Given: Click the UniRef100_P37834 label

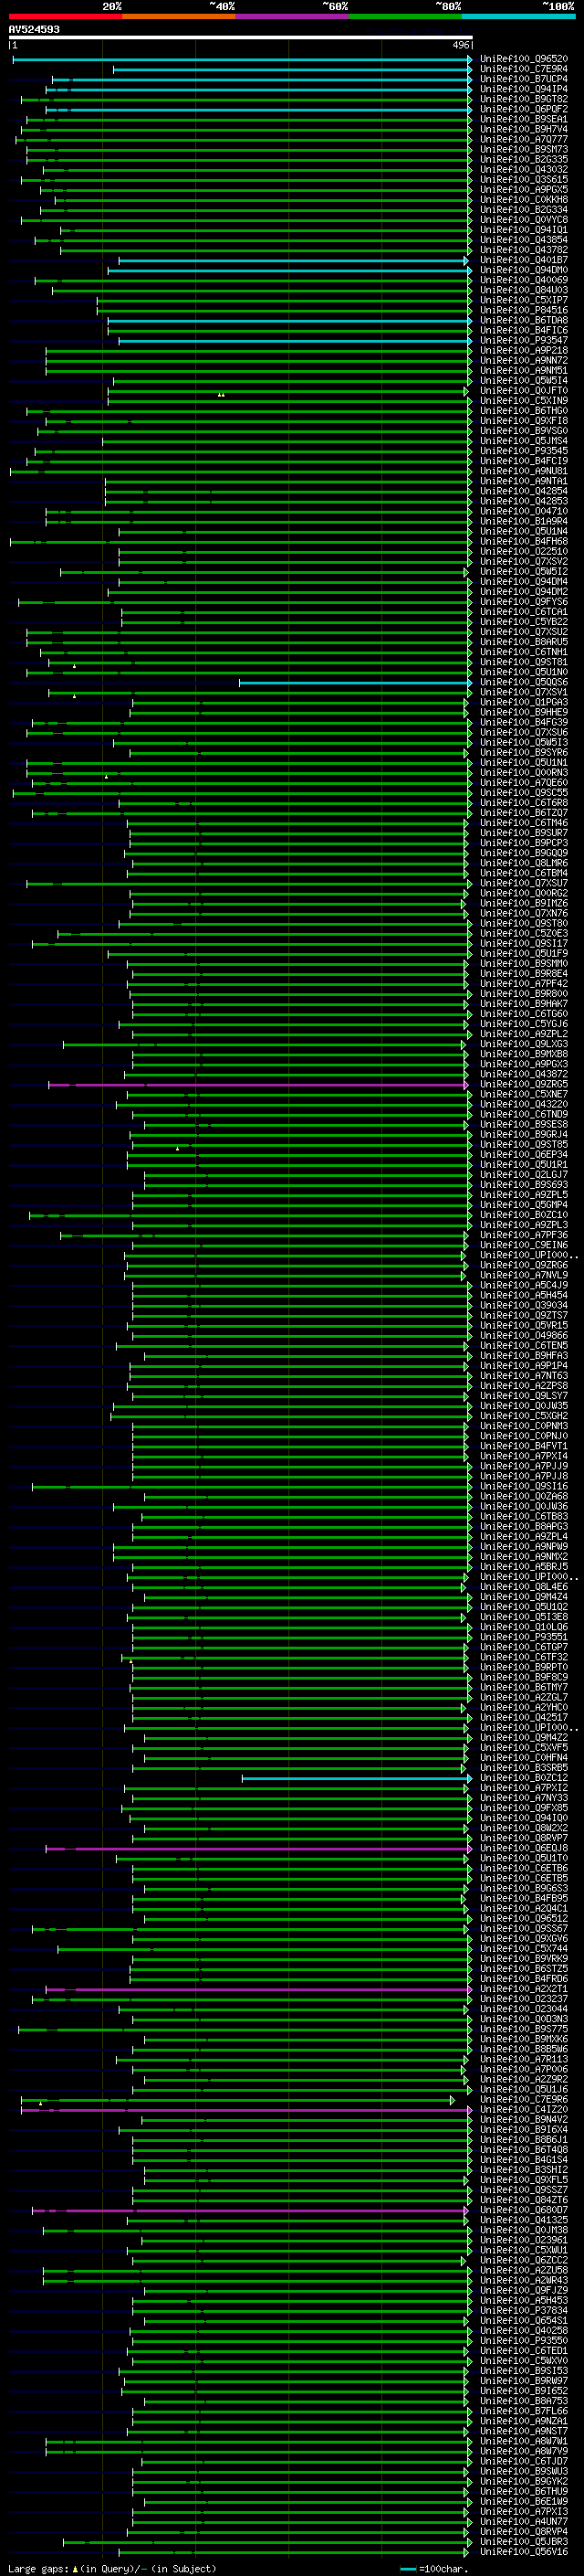Looking at the screenshot, I should click(523, 2311).
